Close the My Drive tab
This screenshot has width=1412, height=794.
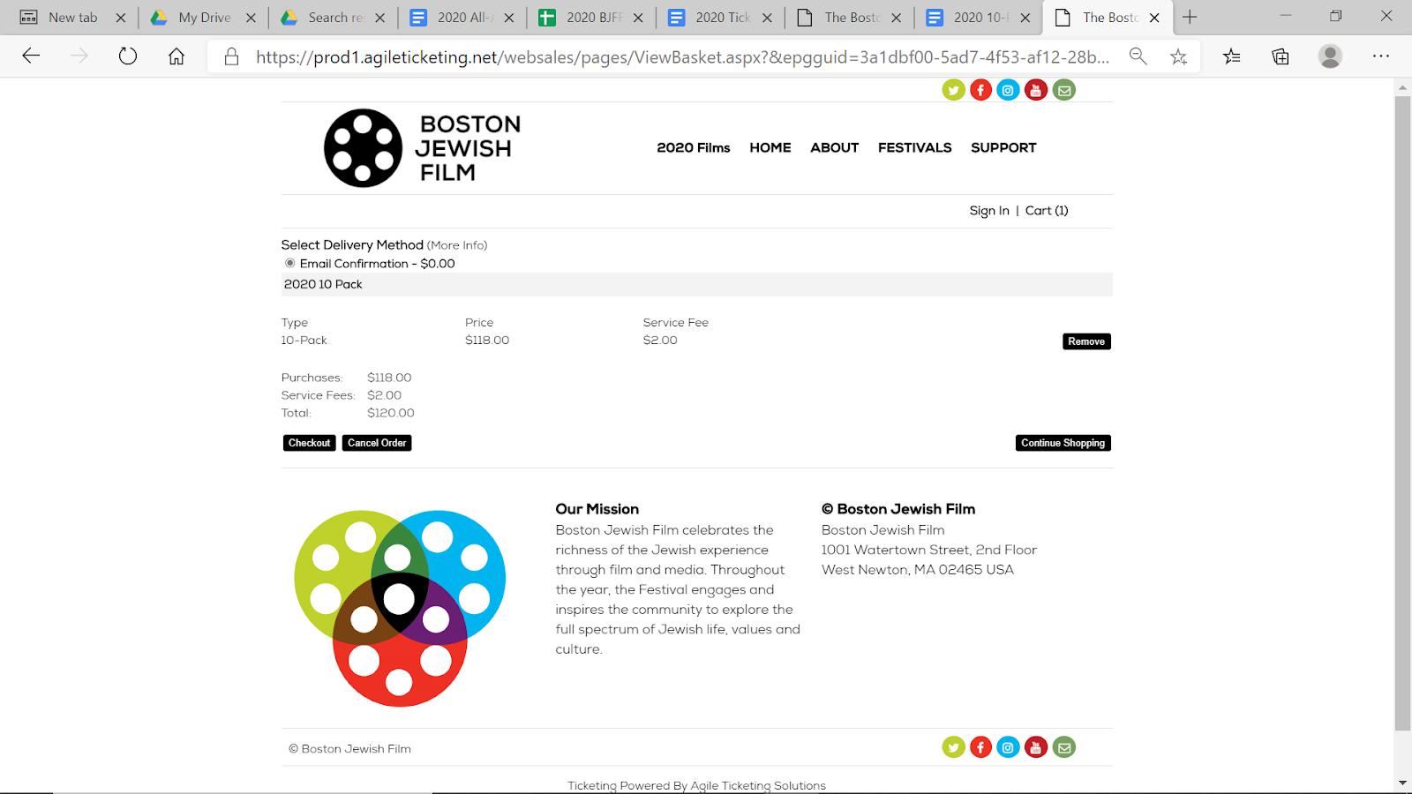pos(251,18)
